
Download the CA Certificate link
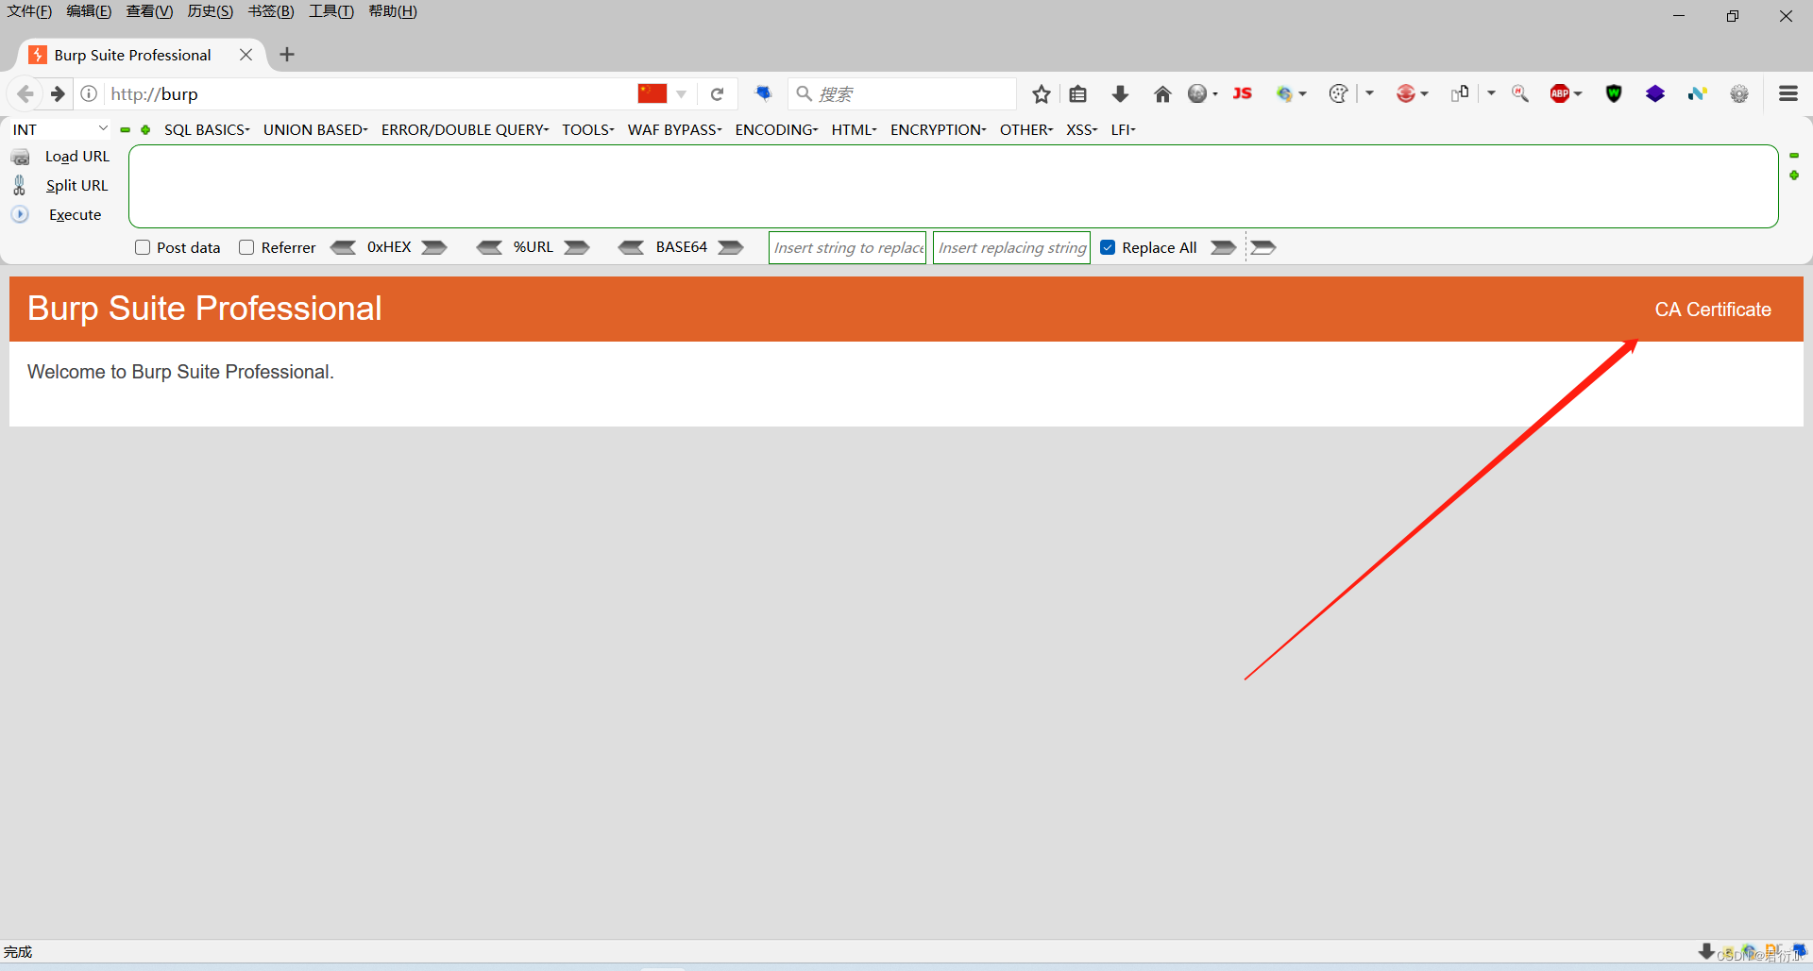[x=1713, y=310]
